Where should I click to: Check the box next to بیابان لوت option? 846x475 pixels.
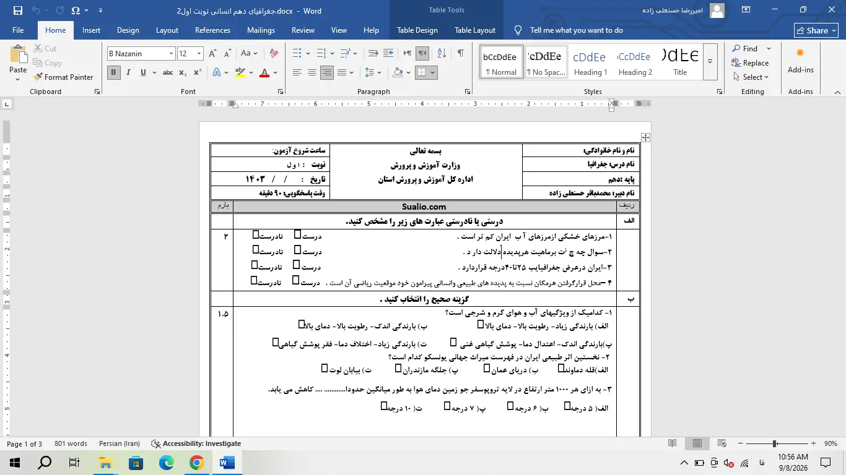[324, 369]
